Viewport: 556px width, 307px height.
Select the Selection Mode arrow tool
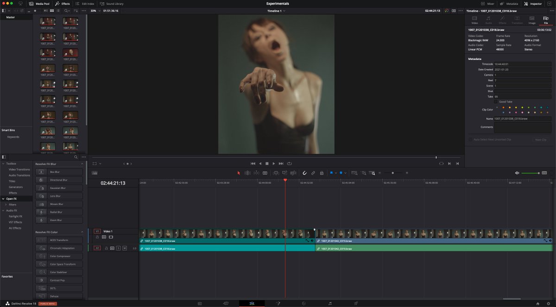239,173
